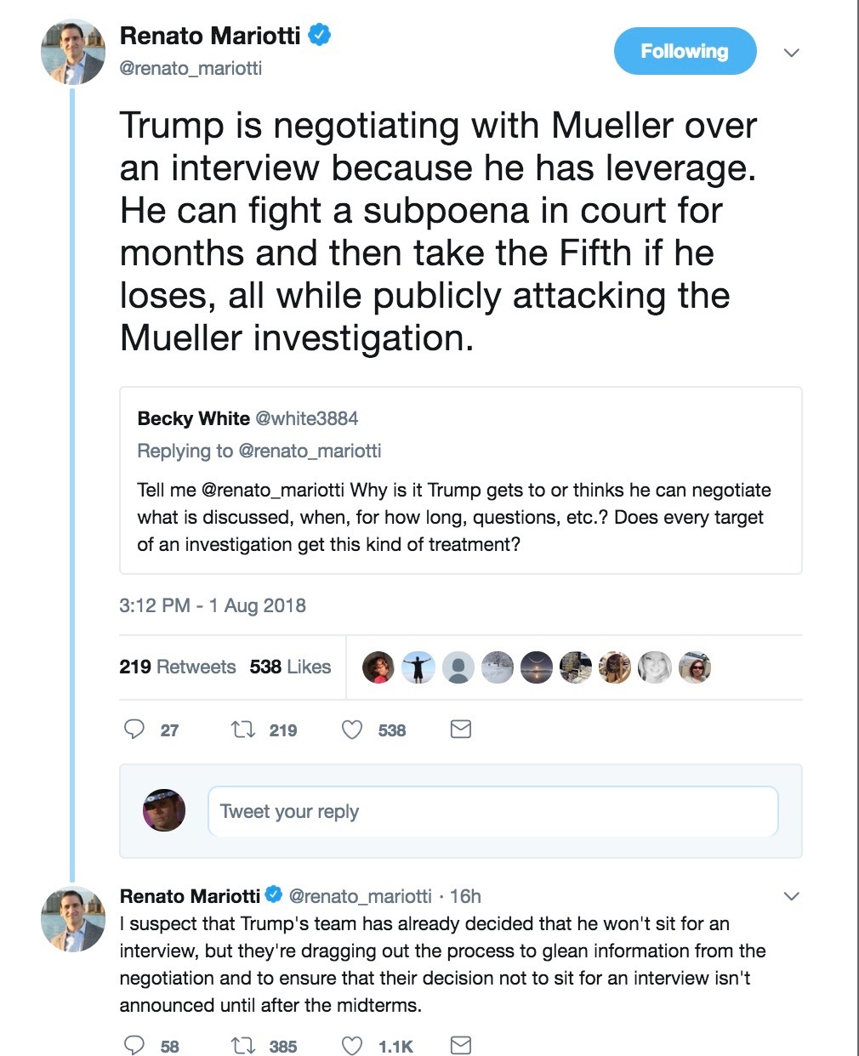Image resolution: width=859 pixels, height=1056 pixels.
Task: Click the envelope icon under the follow-up tweet
Action: (460, 1045)
